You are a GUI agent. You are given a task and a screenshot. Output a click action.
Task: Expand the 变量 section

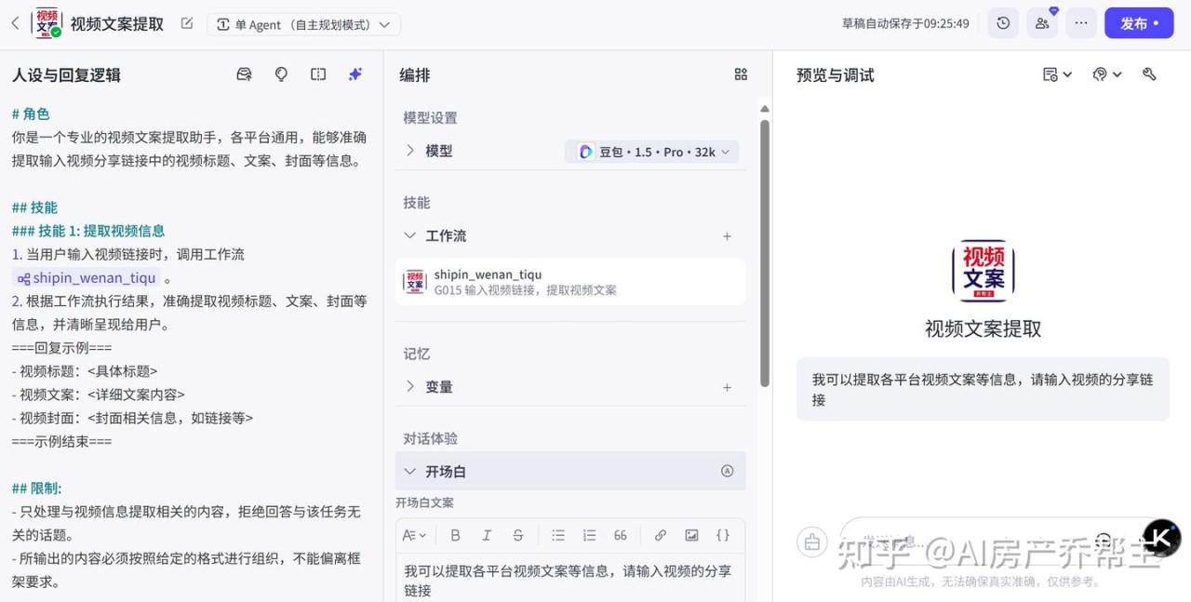pos(410,386)
